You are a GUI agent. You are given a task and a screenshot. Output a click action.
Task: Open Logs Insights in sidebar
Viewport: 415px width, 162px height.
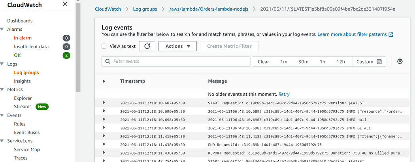coord(22,81)
